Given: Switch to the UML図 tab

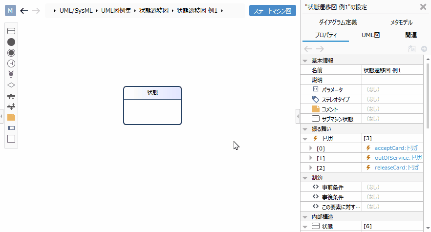Looking at the screenshot, I should tap(371, 35).
